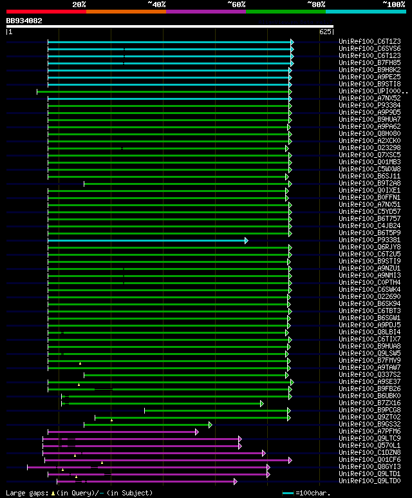Screen dimensions: 412x498
Task: Open hit UniRef100_O23298
Action: (370, 148)
